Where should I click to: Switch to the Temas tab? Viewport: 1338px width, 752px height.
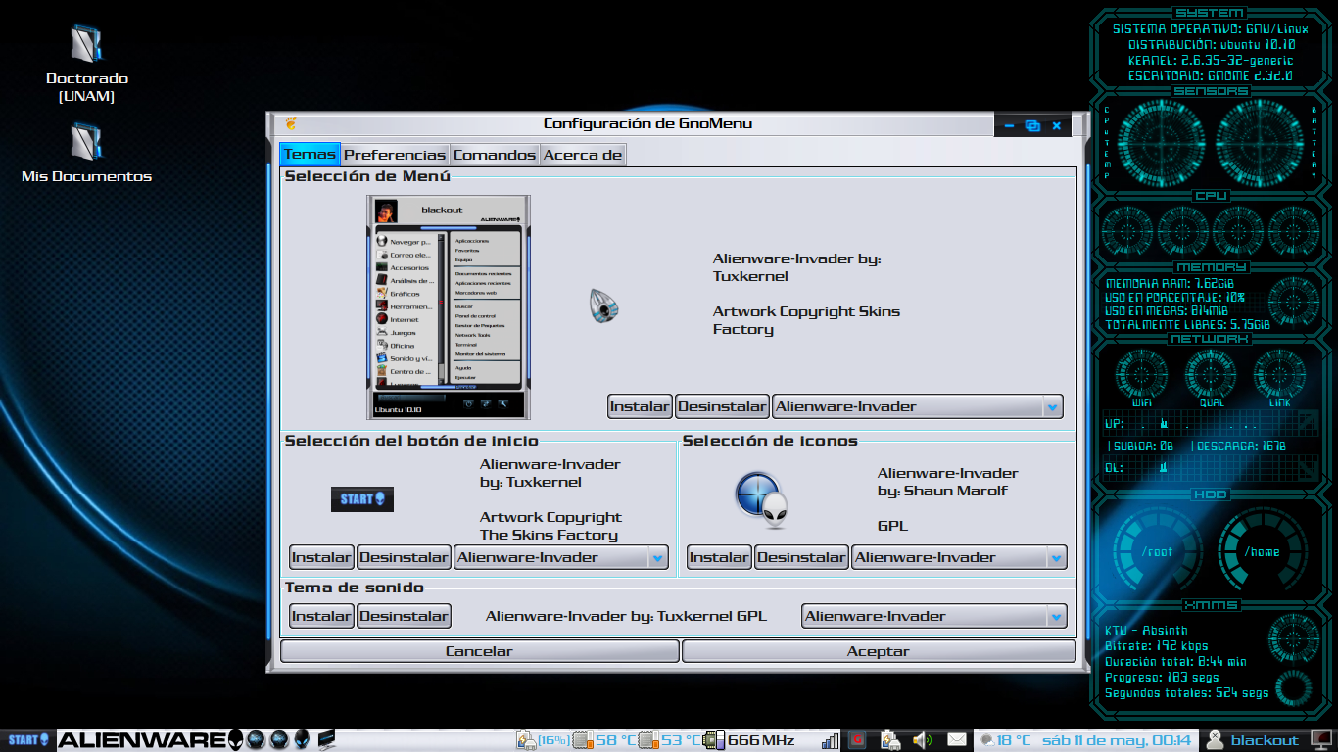(x=310, y=155)
